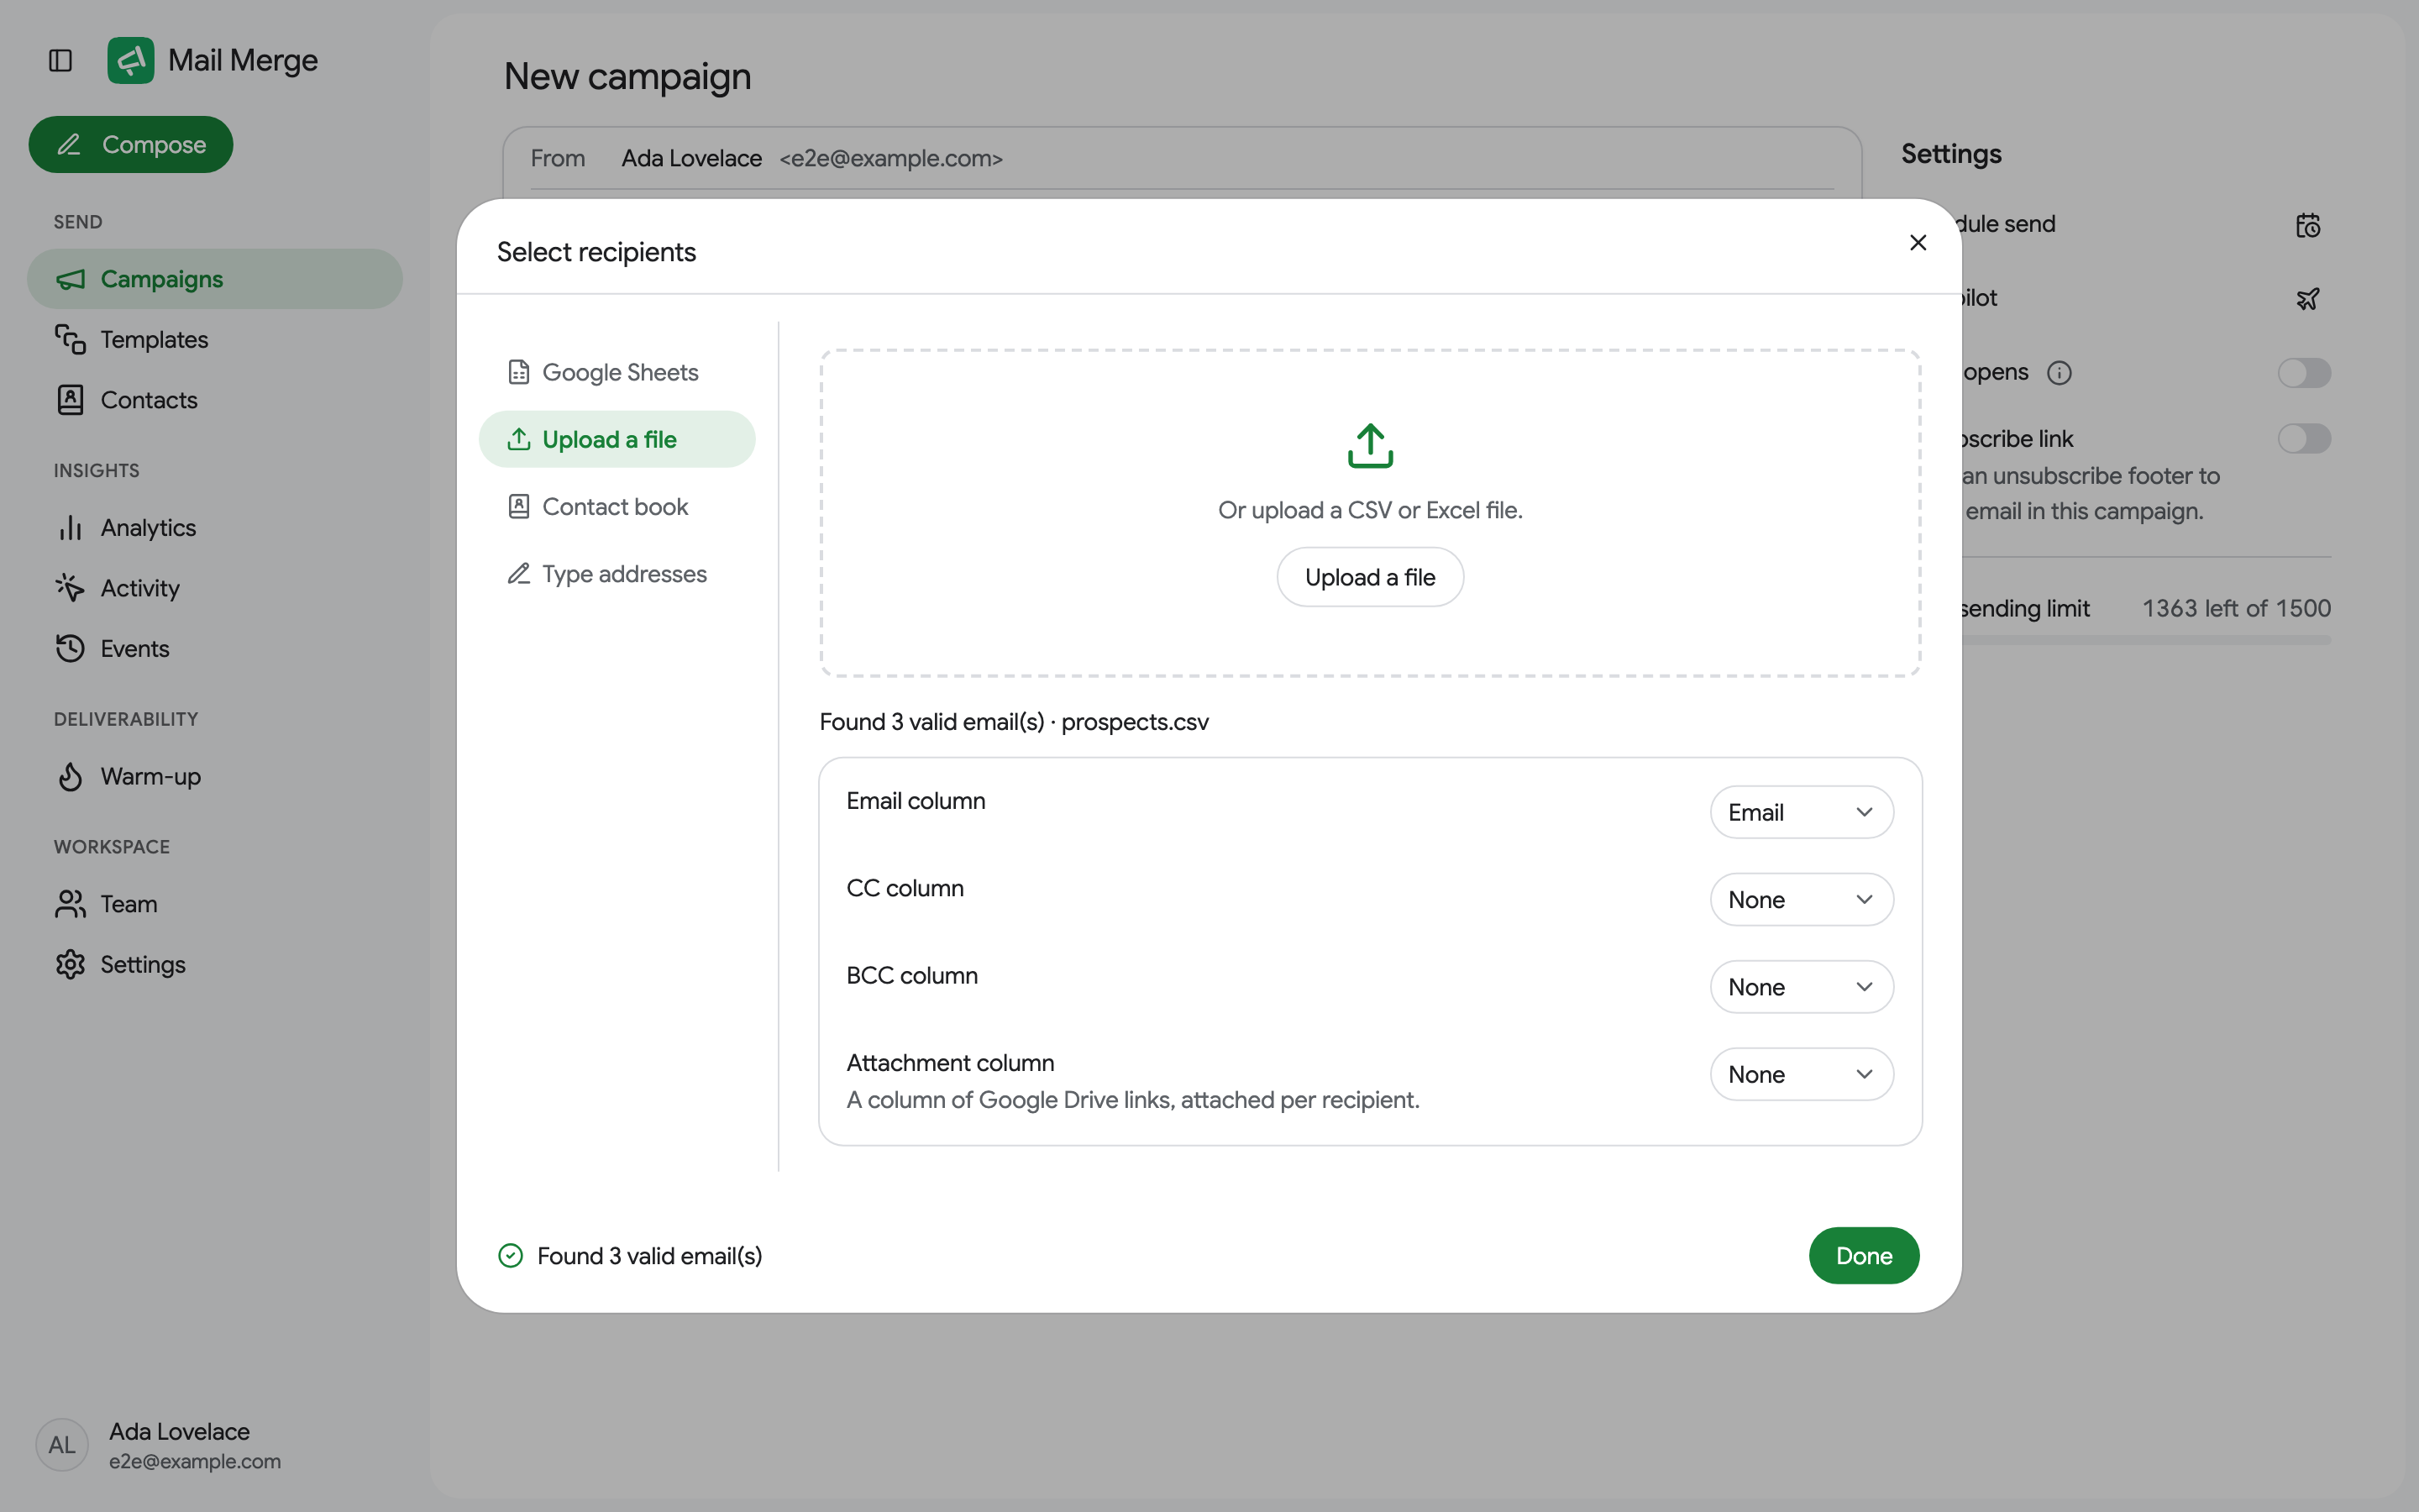2419x1512 pixels.
Task: Switch to the Google Sheets source
Action: coord(617,372)
